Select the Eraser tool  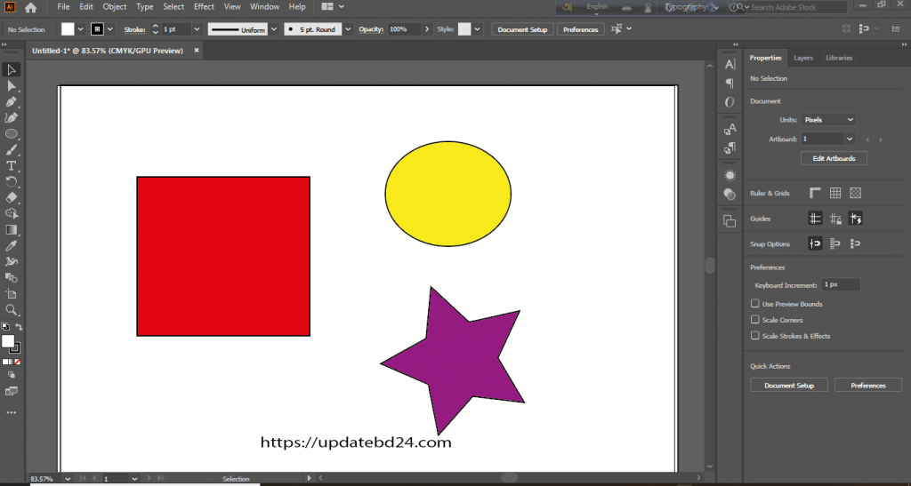pos(12,198)
